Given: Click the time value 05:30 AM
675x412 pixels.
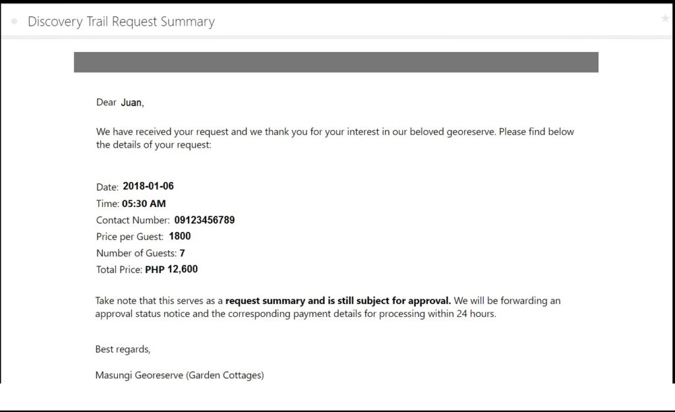Looking at the screenshot, I should click(x=144, y=203).
